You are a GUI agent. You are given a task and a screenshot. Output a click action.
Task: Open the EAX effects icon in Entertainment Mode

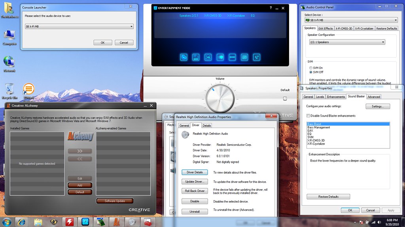tap(196, 57)
